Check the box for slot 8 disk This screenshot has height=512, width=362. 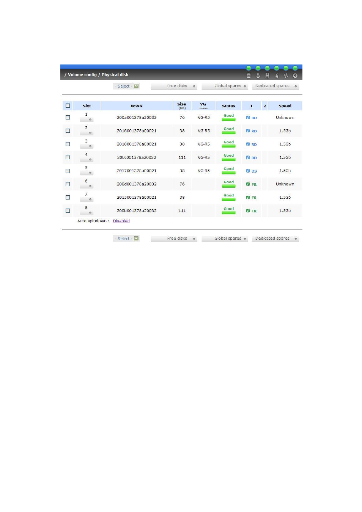click(x=68, y=211)
